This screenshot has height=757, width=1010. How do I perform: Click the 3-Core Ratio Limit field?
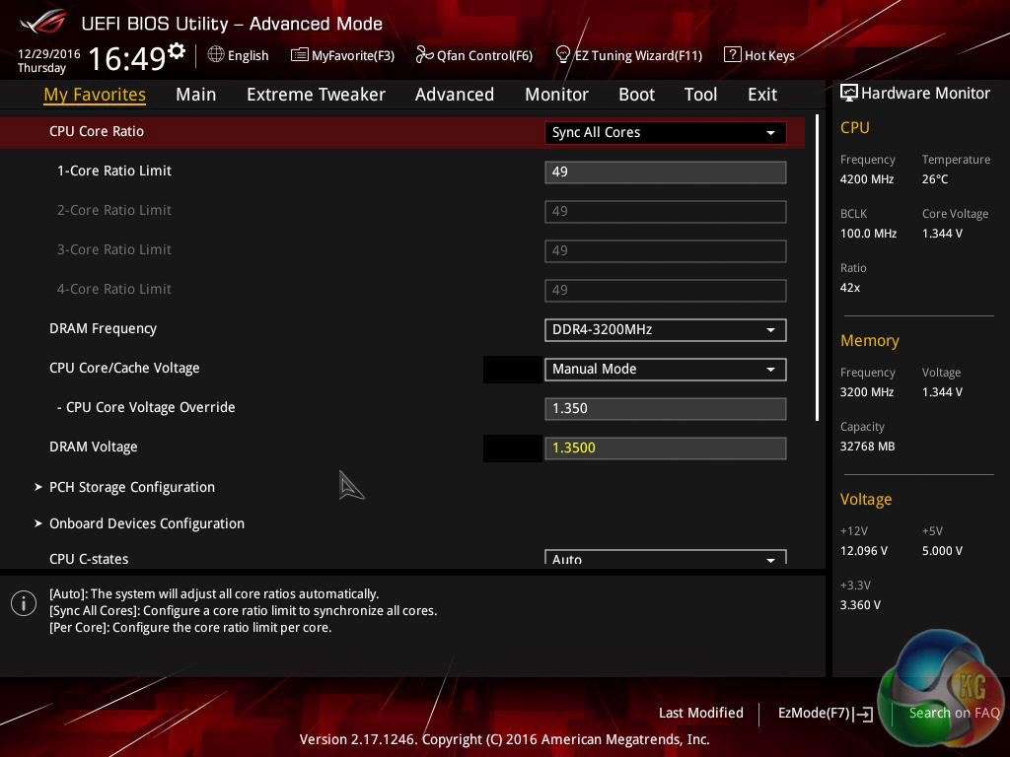coord(666,250)
